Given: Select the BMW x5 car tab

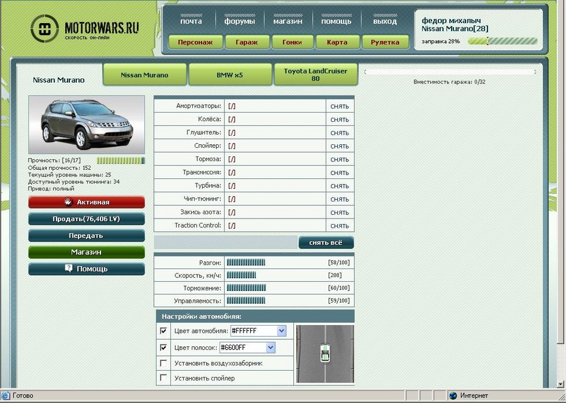Looking at the screenshot, I should 230,75.
